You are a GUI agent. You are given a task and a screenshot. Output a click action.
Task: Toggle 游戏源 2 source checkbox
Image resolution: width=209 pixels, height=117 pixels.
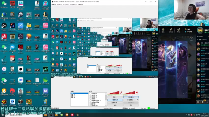[x=90, y=97]
